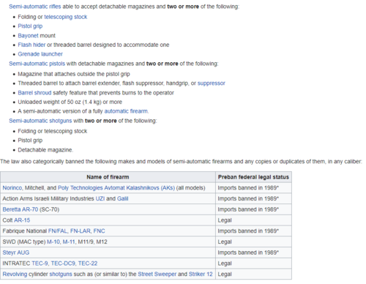Follow the suppressor link
Viewport: 366px width, 284px height.
click(211, 83)
